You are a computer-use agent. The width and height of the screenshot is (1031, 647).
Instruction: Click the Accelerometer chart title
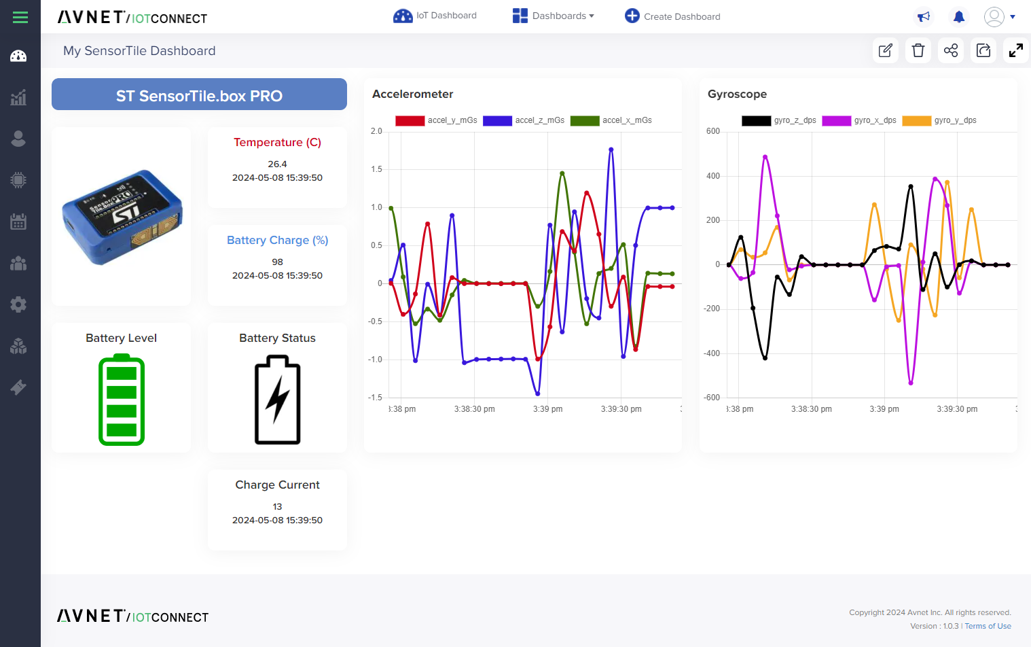point(412,94)
